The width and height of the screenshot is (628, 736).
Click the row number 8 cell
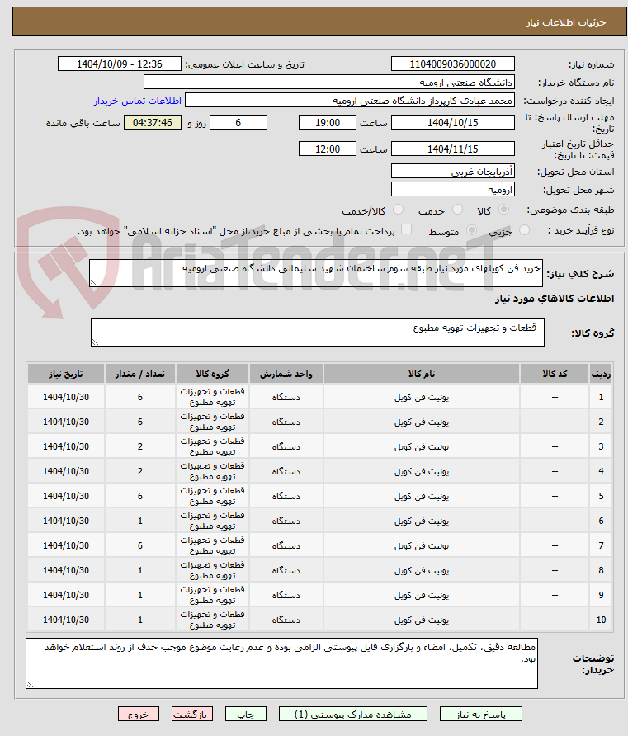pyautogui.click(x=601, y=570)
